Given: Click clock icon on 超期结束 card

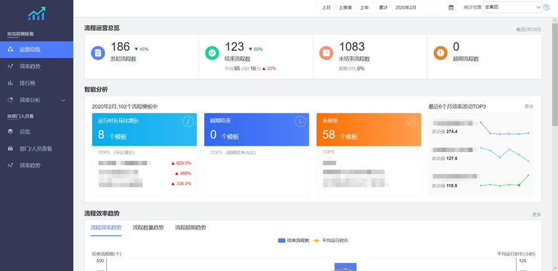Looking at the screenshot, I should [x=300, y=121].
